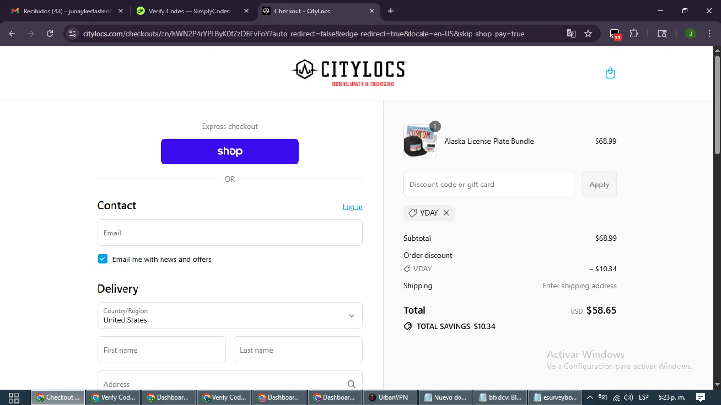Click the browser URL address bar

(304, 34)
